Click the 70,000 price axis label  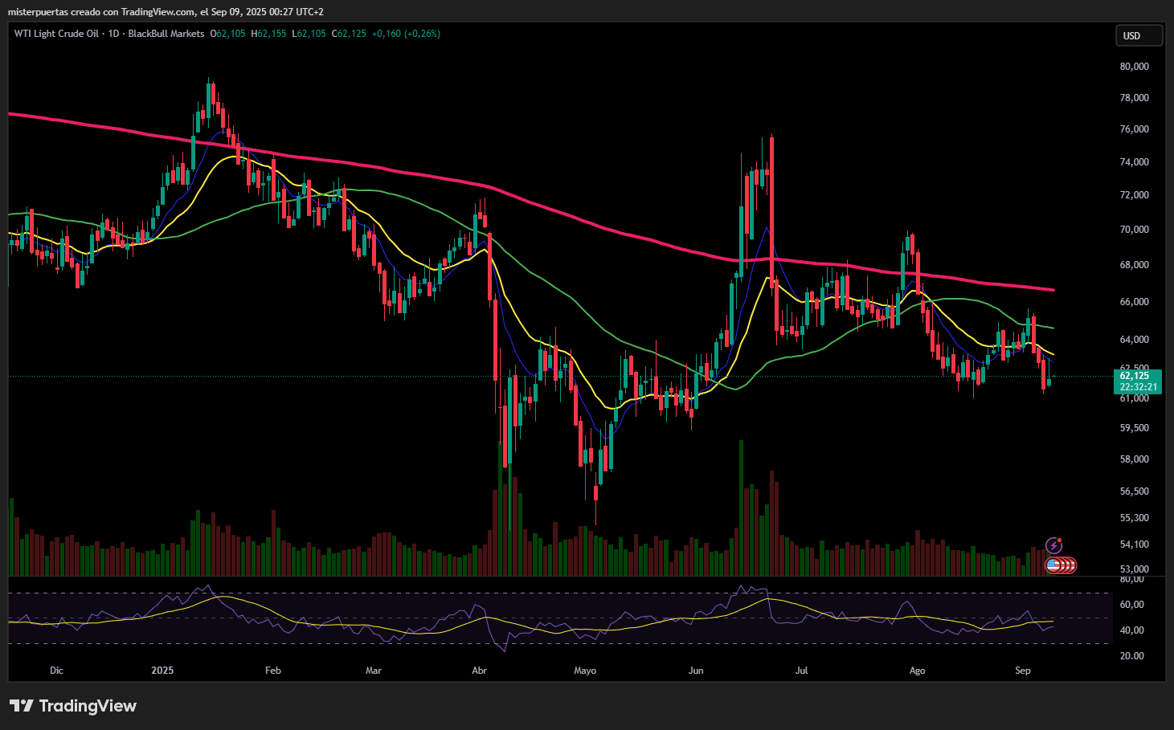tap(1134, 230)
